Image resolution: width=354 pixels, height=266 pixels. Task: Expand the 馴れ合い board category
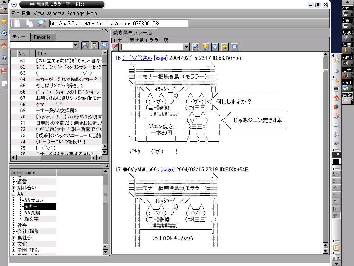[x=13, y=188]
